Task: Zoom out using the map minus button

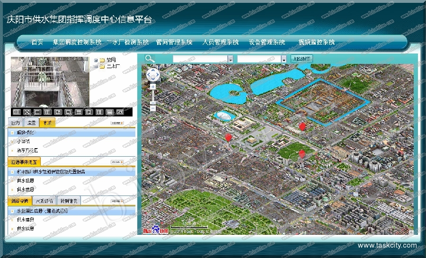Action: 153,103
